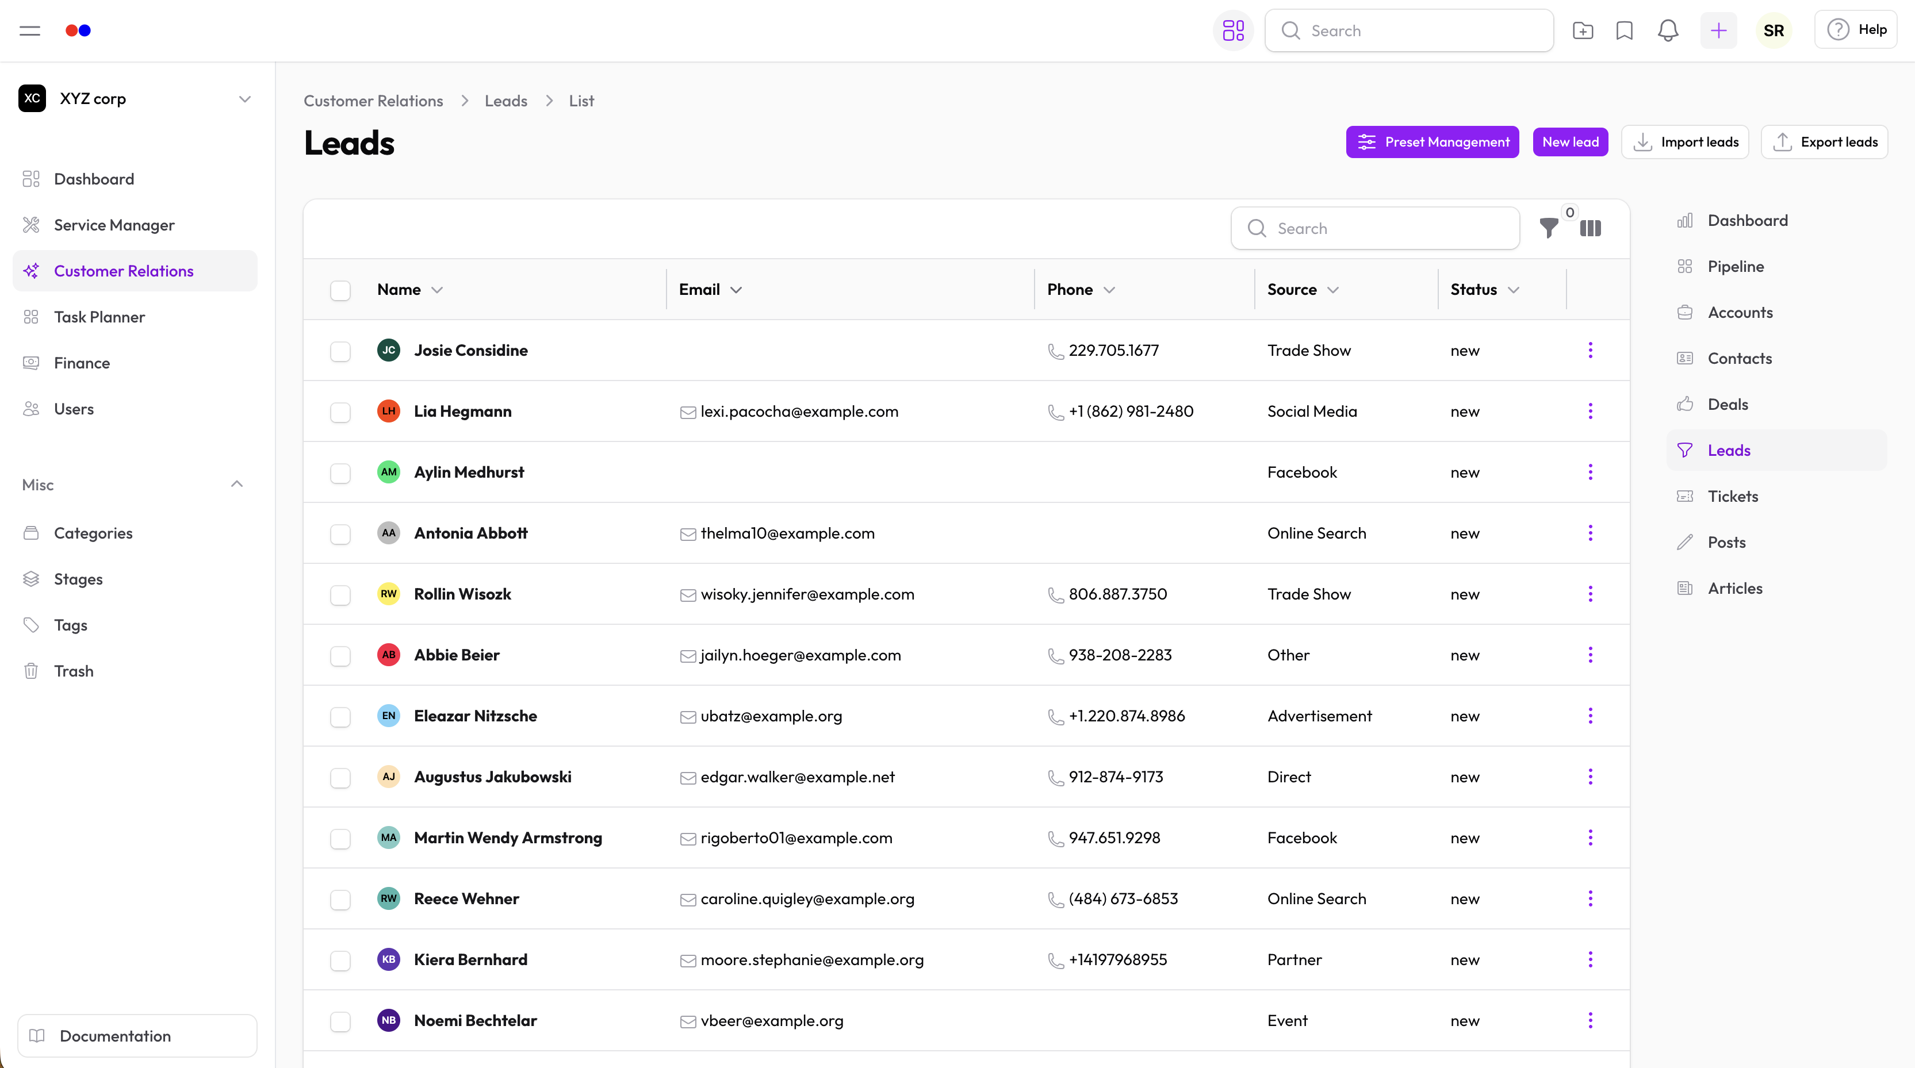Screen dimensions: 1915x1068
Task: Select the checkbox for Augustus Jakubowski
Action: click(x=340, y=777)
